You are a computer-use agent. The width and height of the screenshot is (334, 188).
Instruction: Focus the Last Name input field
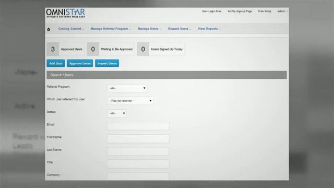click(138, 151)
